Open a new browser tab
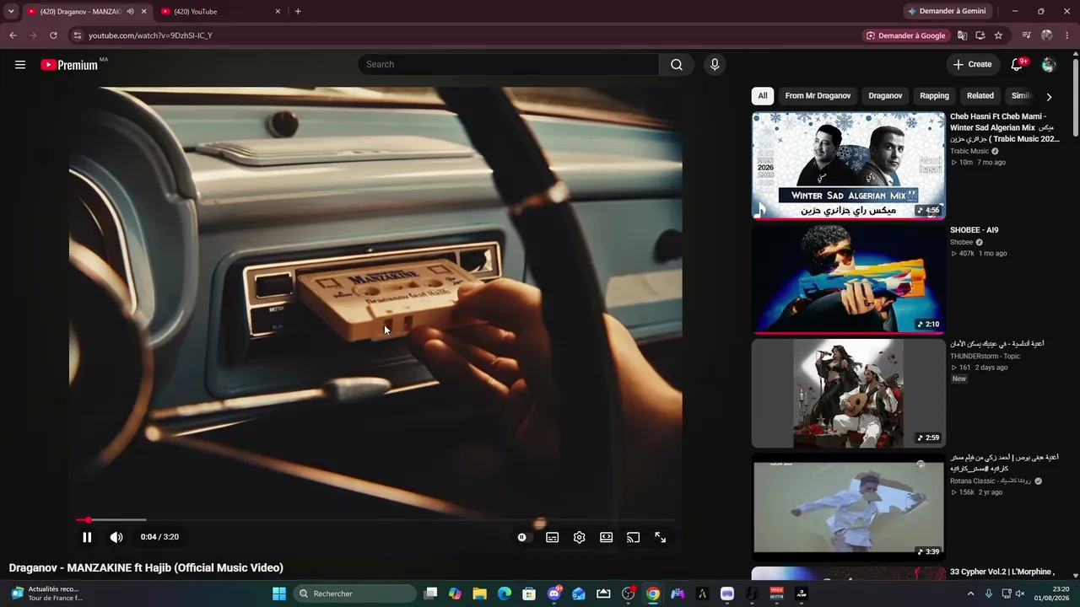1080x607 pixels. click(x=298, y=12)
